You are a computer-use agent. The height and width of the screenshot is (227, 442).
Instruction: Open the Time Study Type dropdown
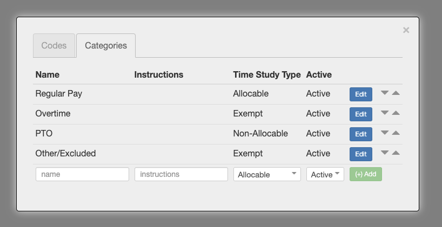(267, 174)
